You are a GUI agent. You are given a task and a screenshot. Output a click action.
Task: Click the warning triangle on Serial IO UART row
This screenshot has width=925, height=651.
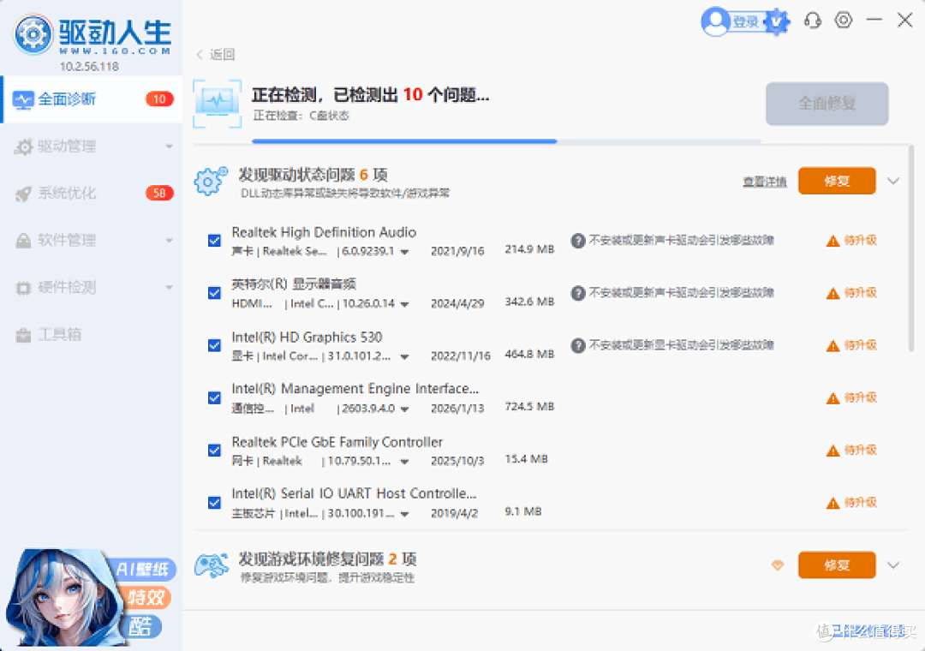[x=833, y=504]
